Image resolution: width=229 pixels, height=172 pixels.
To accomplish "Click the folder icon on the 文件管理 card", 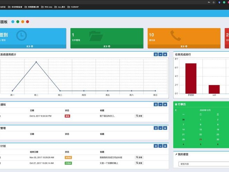I will (x=96, y=36).
